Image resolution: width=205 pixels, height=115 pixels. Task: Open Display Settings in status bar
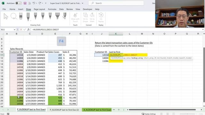(x=149, y=114)
